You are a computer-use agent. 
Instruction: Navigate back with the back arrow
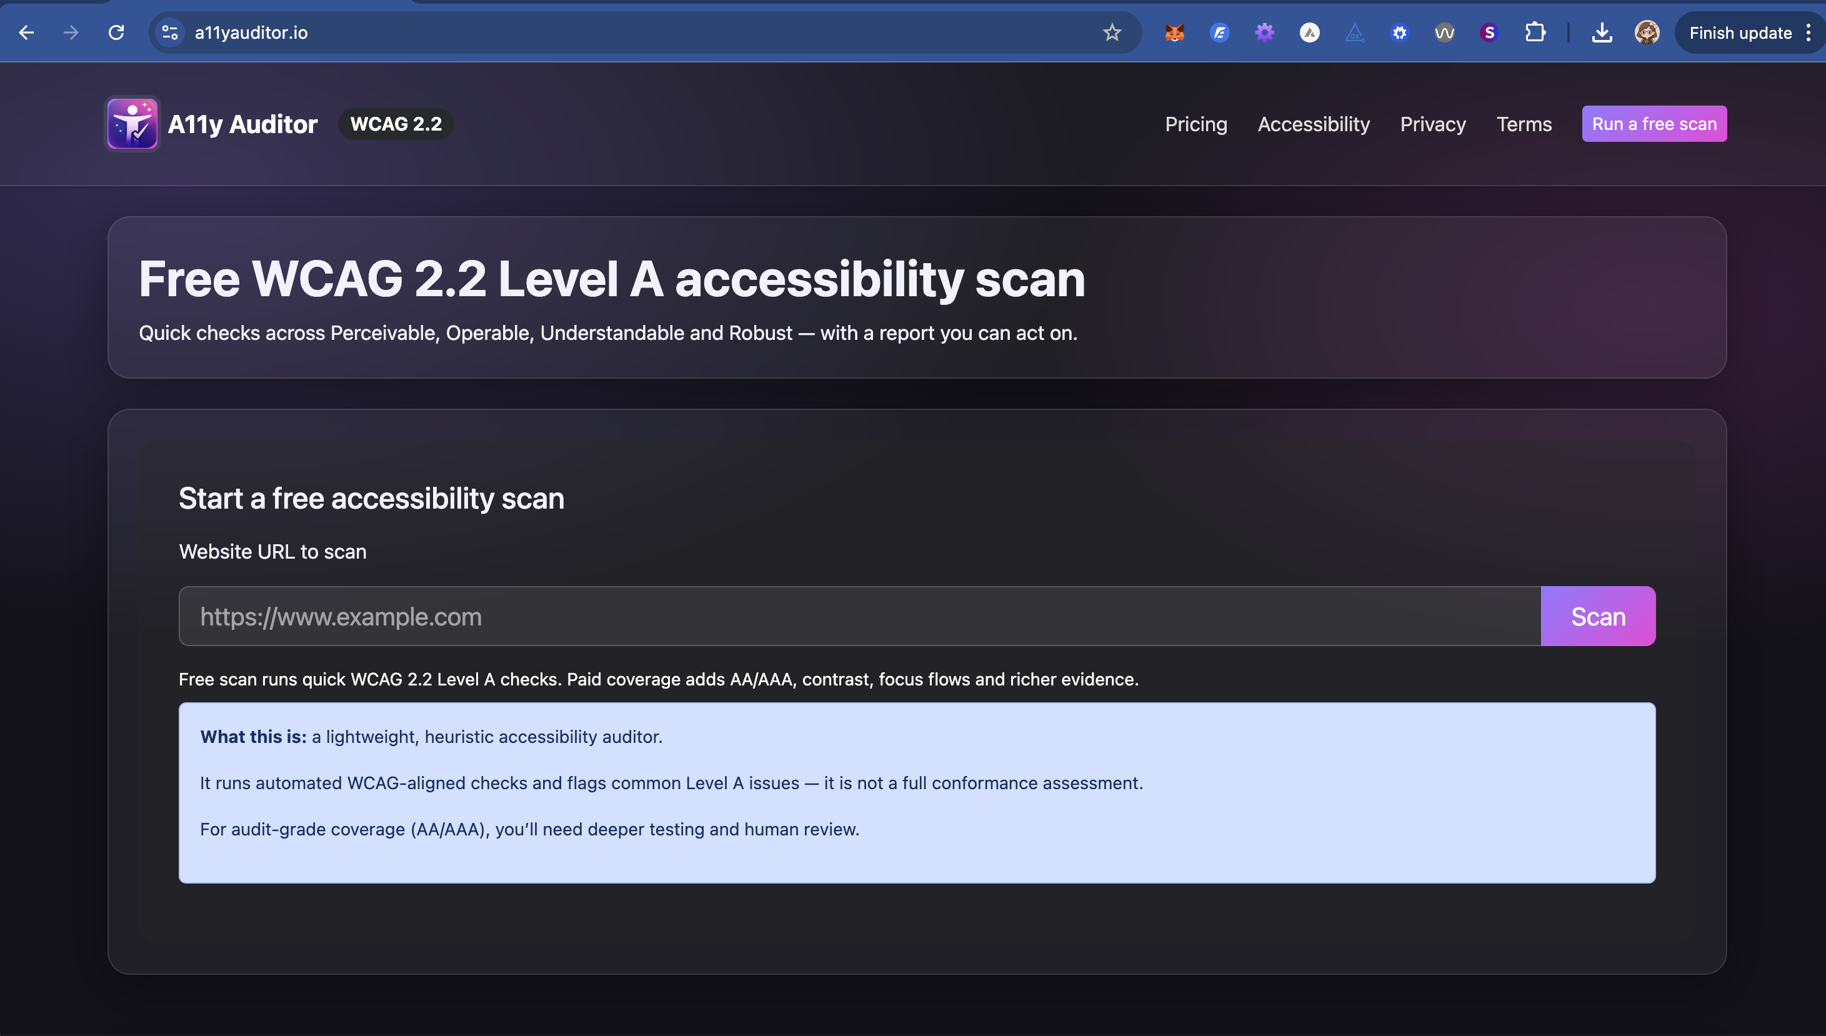point(26,32)
